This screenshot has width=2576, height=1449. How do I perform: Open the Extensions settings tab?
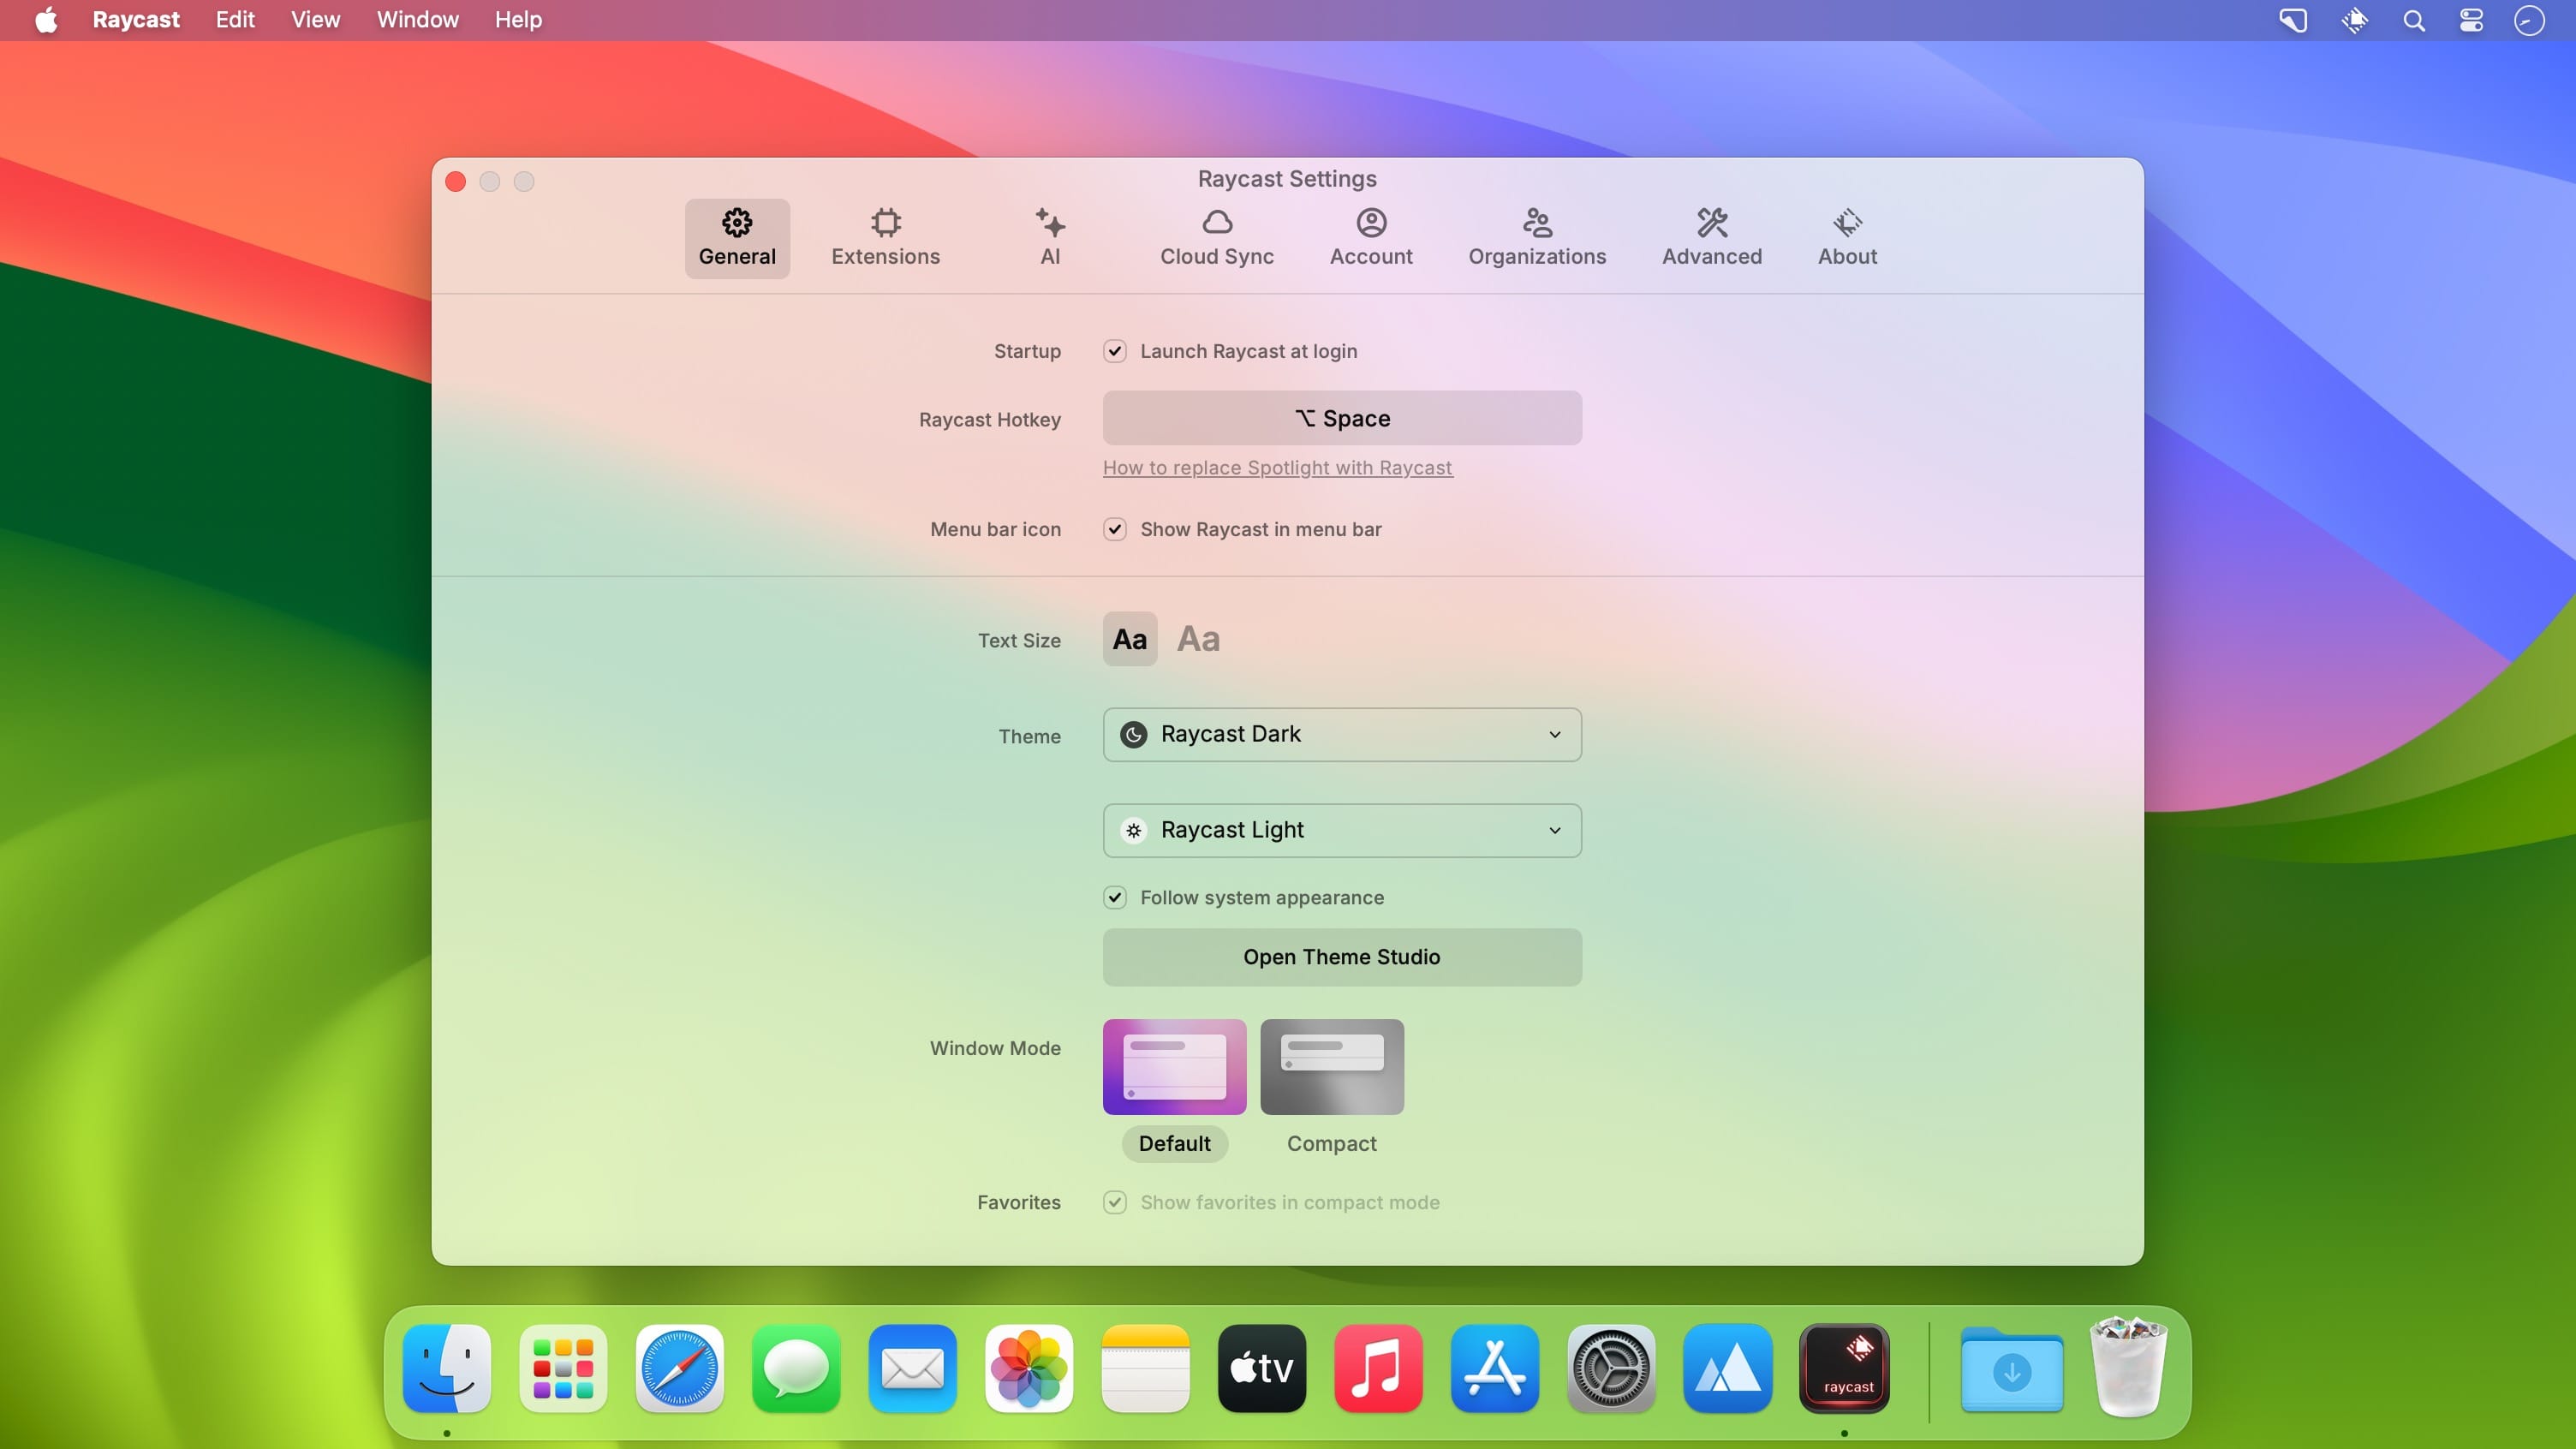point(885,238)
